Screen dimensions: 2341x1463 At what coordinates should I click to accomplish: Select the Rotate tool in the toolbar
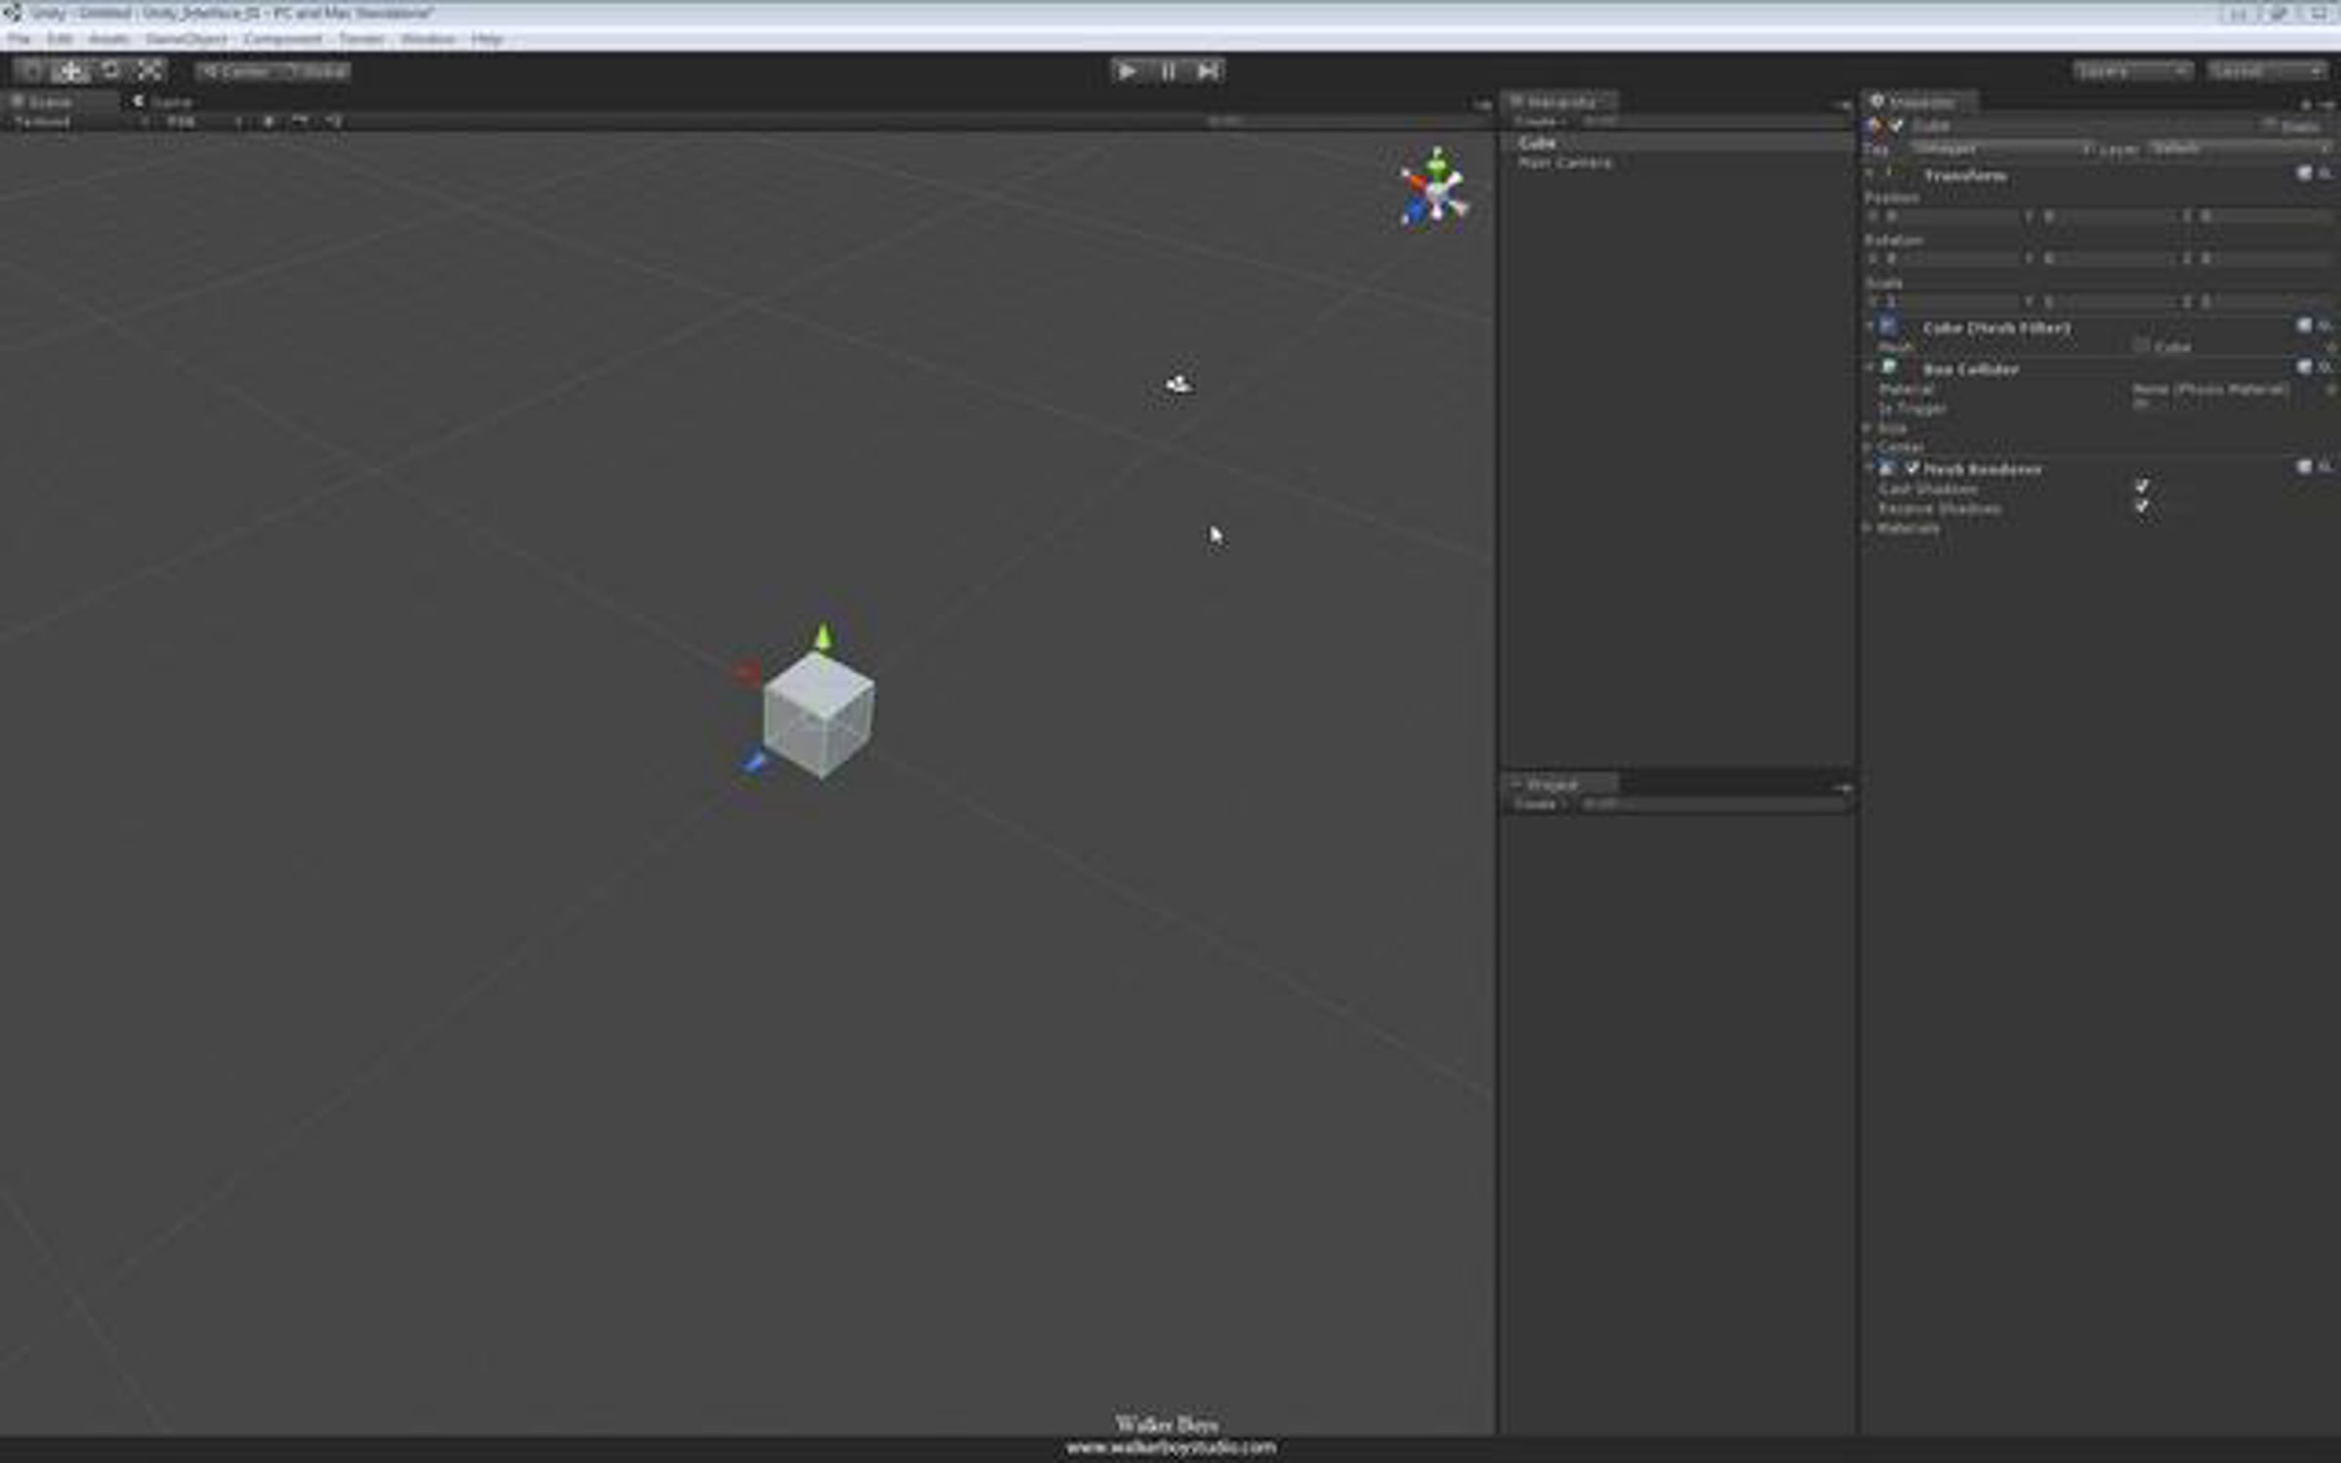110,71
